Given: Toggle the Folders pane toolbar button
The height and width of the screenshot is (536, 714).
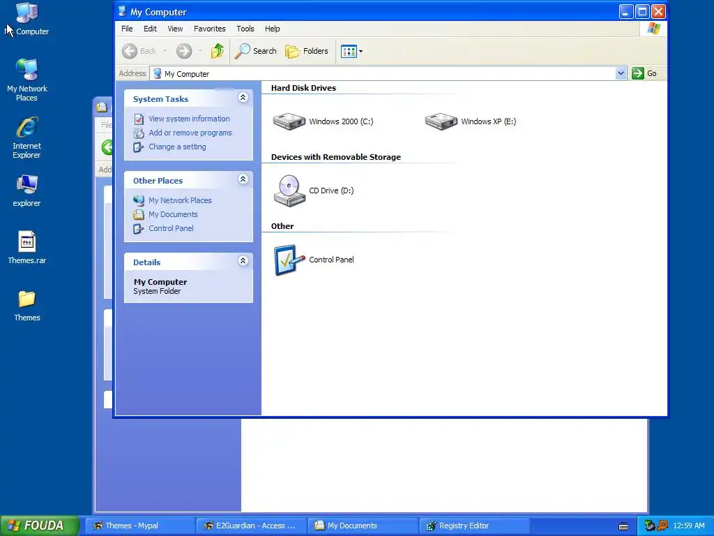Looking at the screenshot, I should 307,51.
